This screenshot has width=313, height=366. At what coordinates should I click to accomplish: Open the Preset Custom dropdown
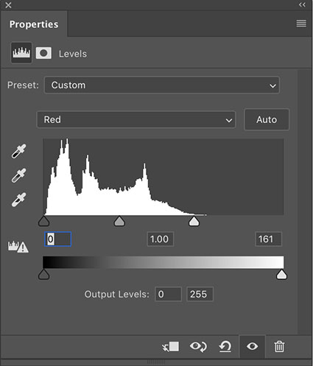(x=162, y=85)
